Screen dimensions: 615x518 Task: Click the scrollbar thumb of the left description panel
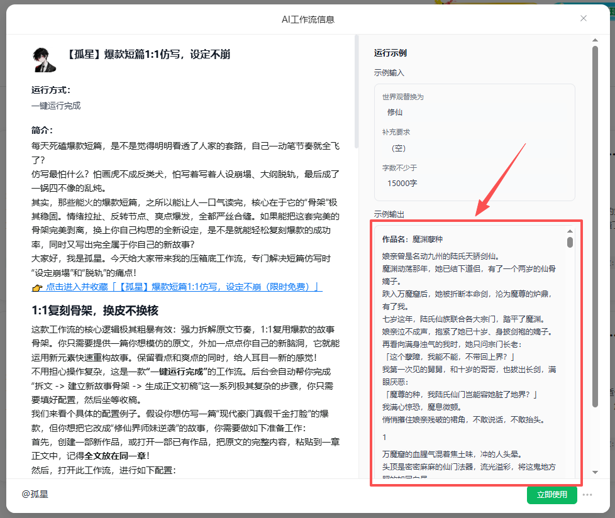tap(357, 91)
